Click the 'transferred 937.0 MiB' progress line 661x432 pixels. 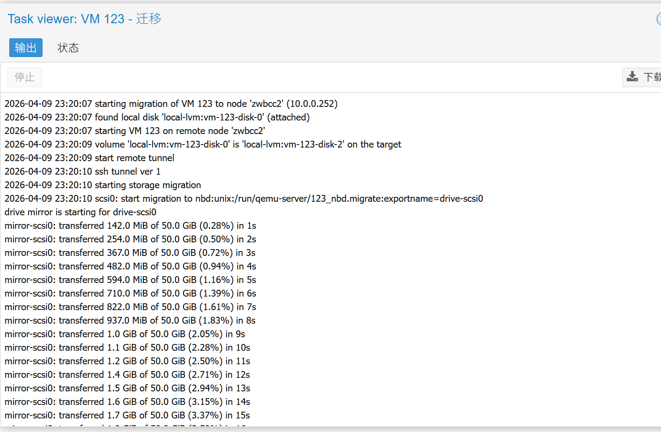coord(130,320)
